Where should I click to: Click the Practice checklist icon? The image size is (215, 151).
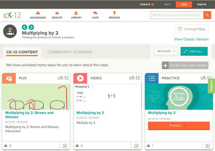point(152,78)
